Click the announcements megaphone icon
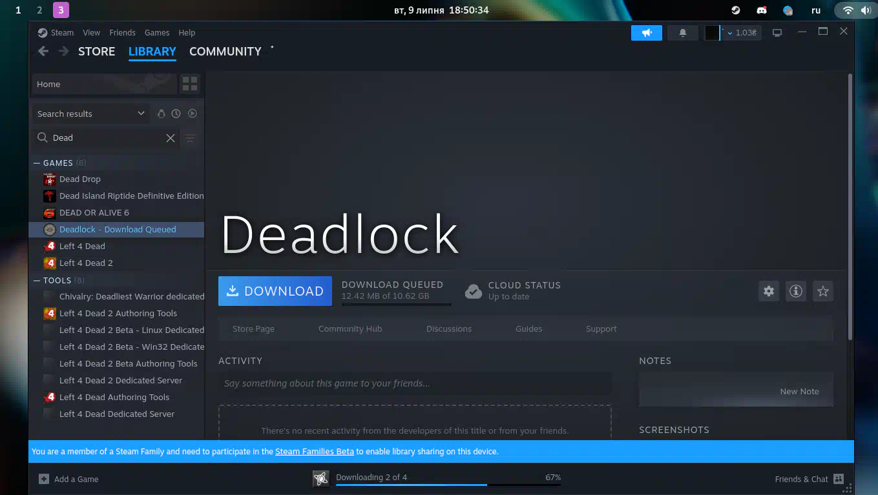The height and width of the screenshot is (495, 878). coord(646,33)
